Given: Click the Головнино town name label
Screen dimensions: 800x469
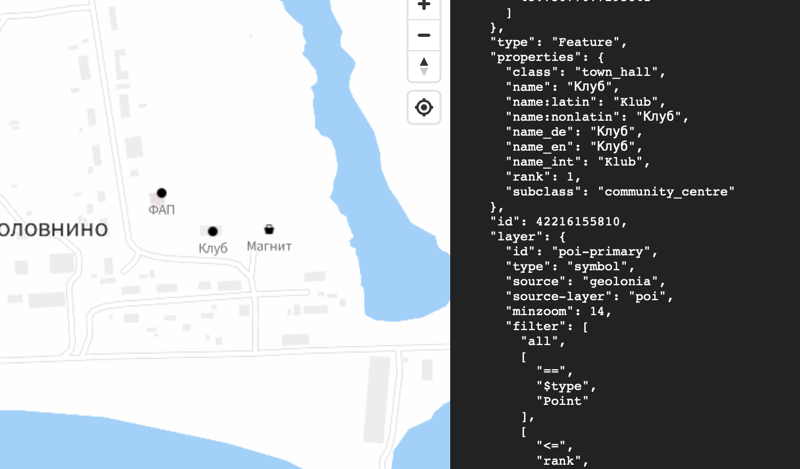Looking at the screenshot, I should pyautogui.click(x=53, y=229).
